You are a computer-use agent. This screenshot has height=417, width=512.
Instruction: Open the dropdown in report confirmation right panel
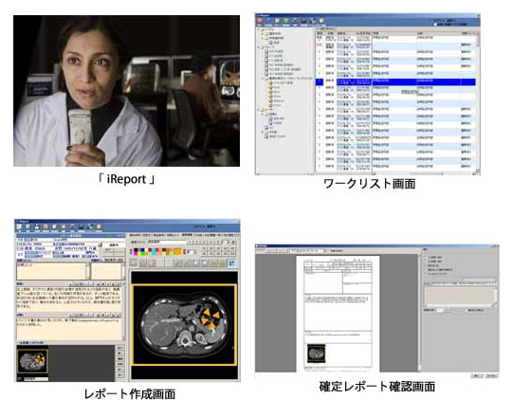tap(479, 280)
